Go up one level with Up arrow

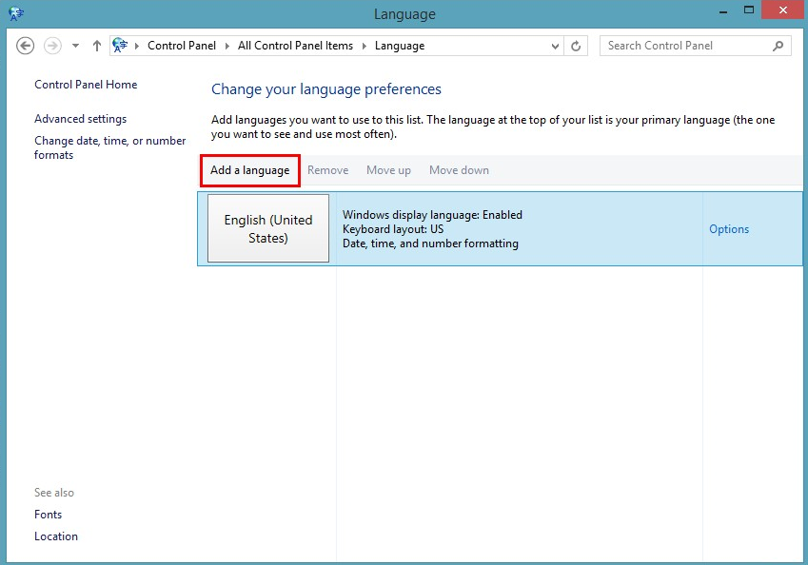(96, 46)
